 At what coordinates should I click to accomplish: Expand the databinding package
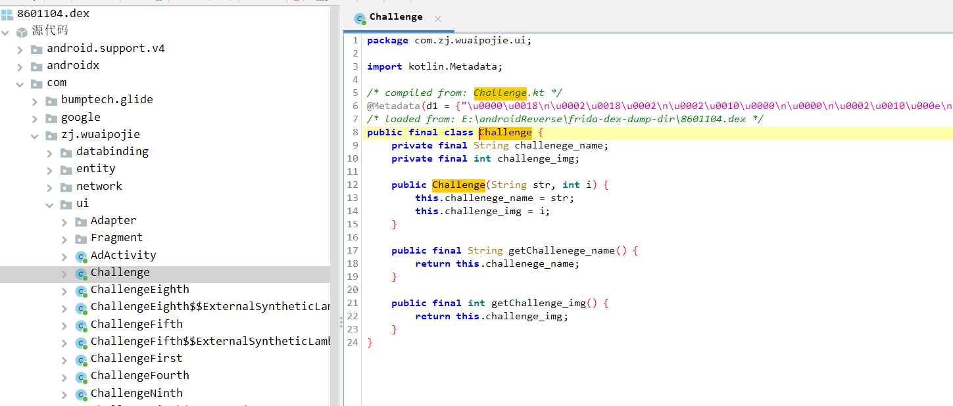[50, 152]
